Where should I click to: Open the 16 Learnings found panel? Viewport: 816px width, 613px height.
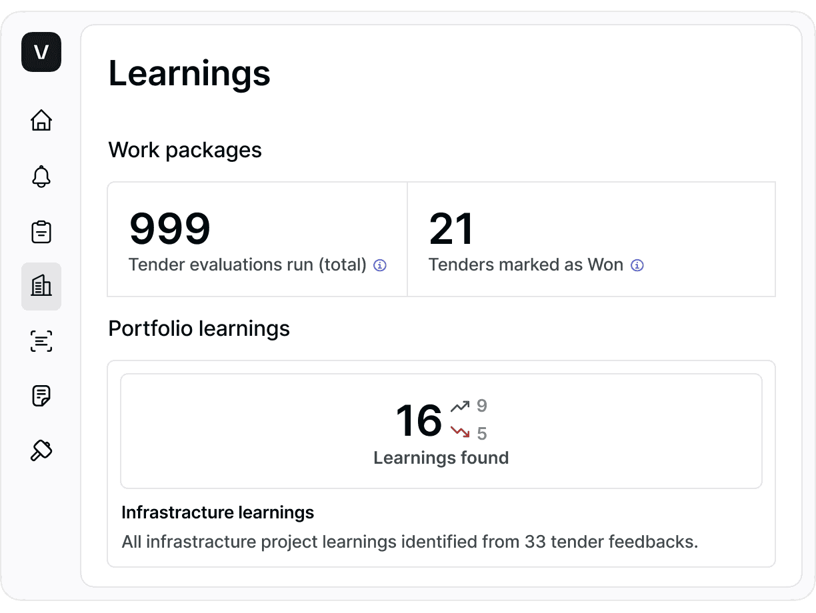point(441,431)
